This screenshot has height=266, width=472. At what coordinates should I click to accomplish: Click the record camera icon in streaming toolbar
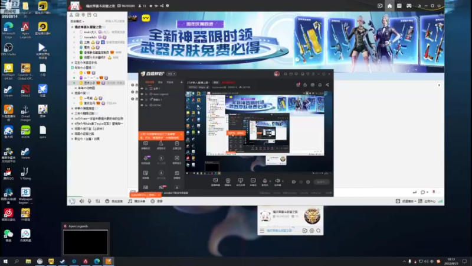[x=294, y=182]
